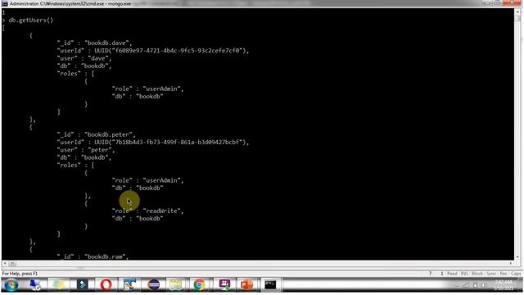Click the horizontal scrollbar left arrow
The width and height of the screenshot is (524, 295).
tap(4, 264)
